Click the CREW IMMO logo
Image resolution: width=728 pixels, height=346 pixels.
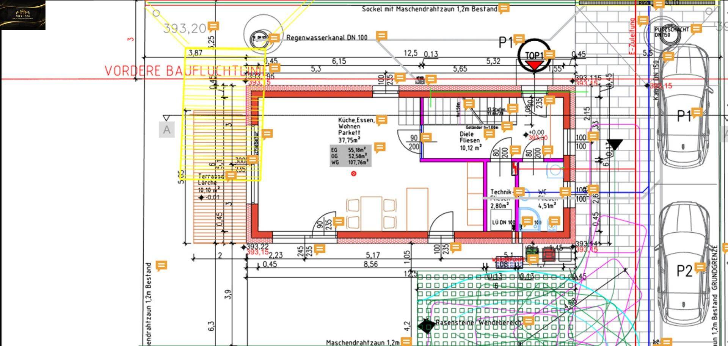(23, 15)
